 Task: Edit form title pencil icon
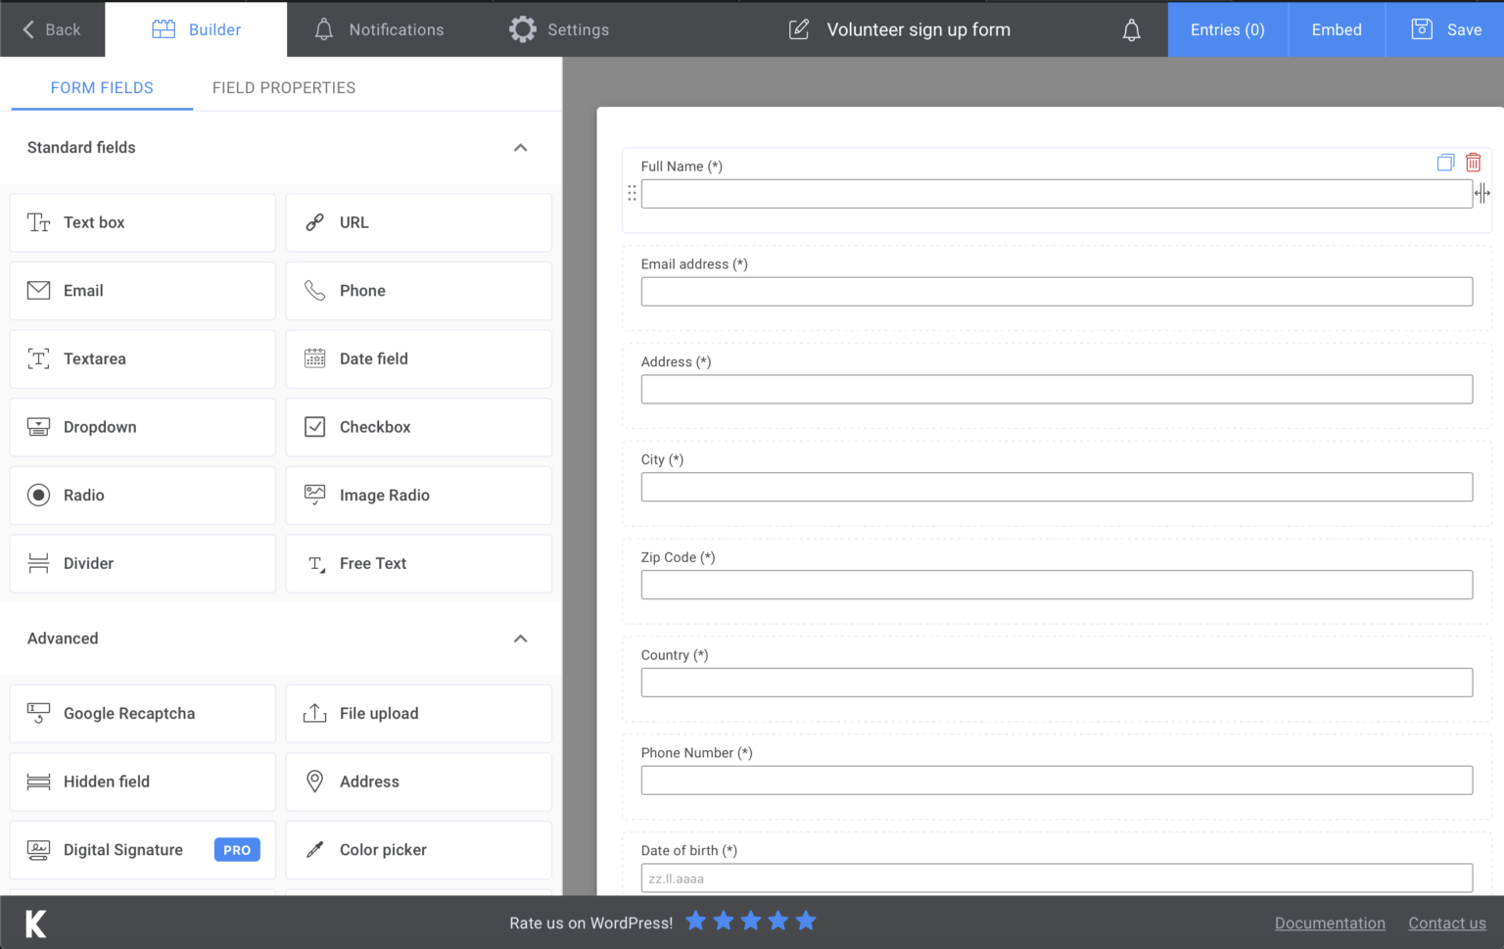point(799,29)
